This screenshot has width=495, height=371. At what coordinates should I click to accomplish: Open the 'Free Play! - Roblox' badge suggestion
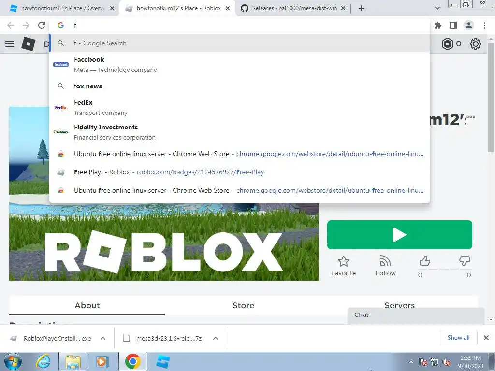(x=240, y=172)
